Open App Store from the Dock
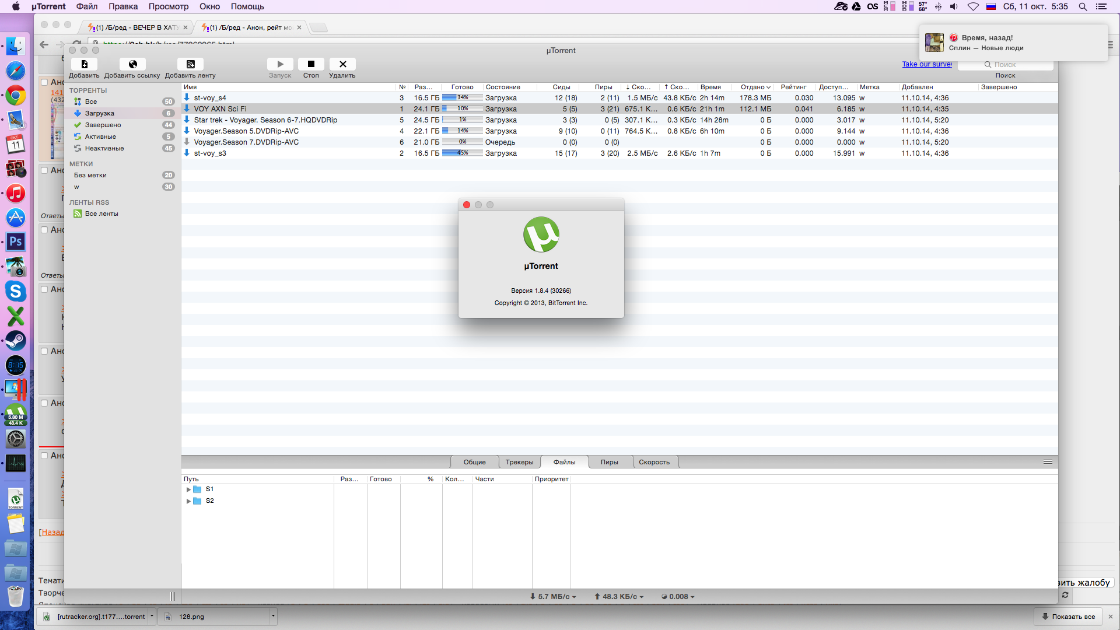Screen dimensions: 1120x630 (x=16, y=218)
